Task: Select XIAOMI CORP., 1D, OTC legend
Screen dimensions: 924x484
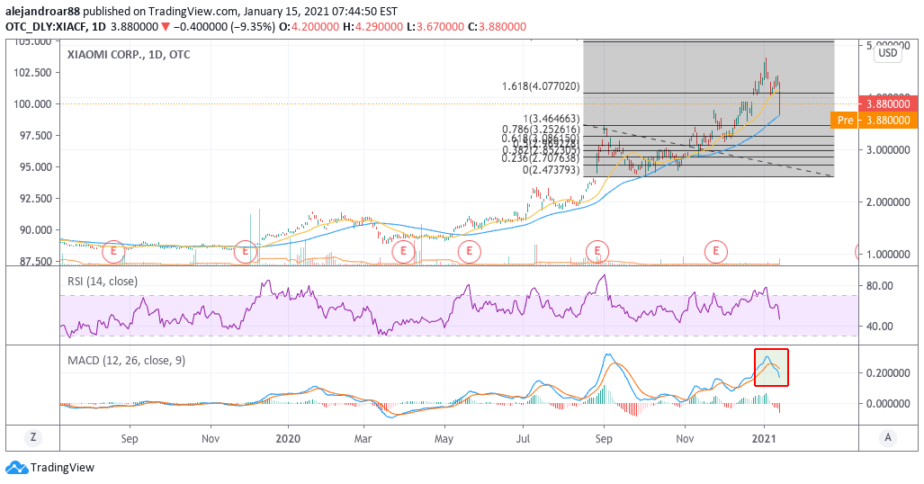Action: (x=129, y=55)
